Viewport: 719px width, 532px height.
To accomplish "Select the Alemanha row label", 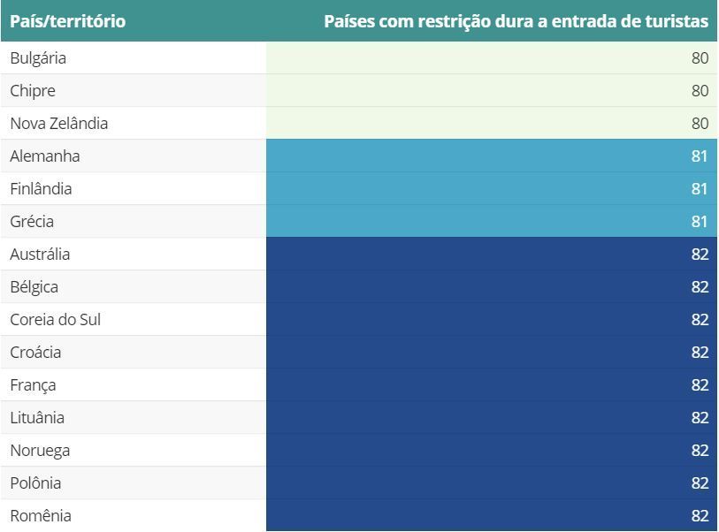I will (45, 156).
